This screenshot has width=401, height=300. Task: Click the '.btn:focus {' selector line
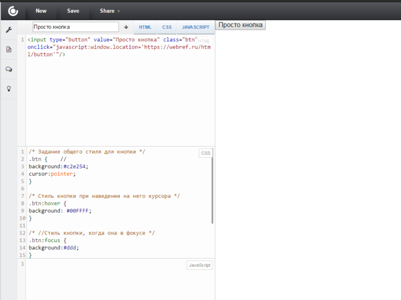(x=48, y=240)
